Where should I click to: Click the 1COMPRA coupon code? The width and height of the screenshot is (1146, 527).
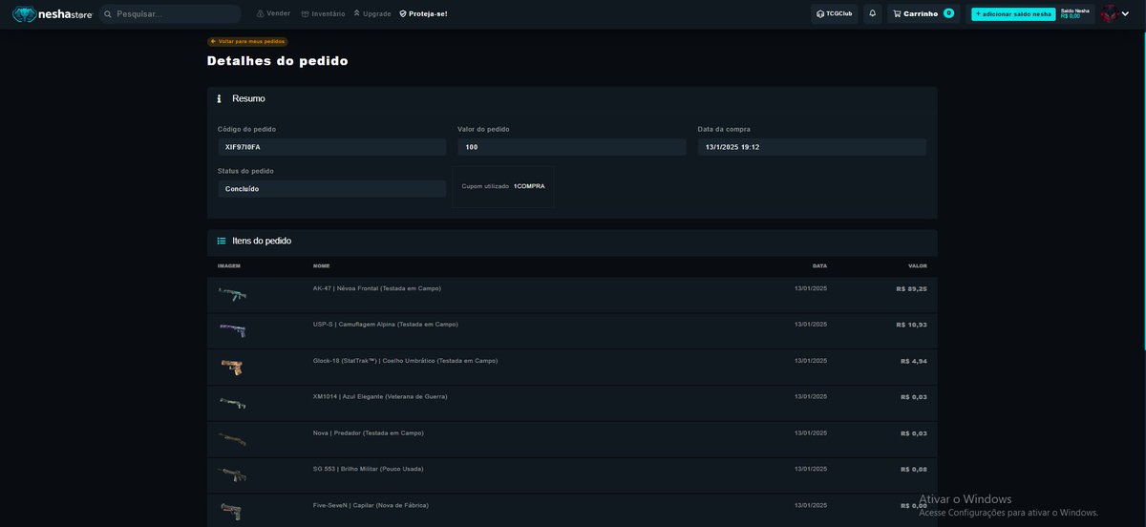[529, 186]
